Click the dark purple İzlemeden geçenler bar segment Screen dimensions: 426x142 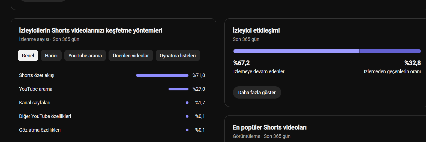[390, 51]
